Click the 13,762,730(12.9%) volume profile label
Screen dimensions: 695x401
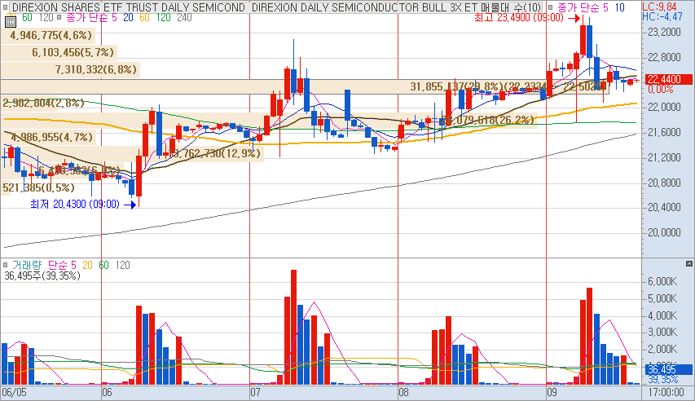(x=214, y=153)
